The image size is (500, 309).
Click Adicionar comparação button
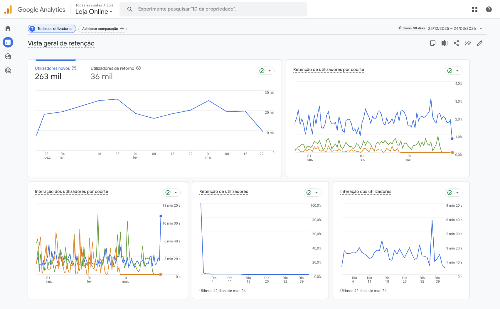(102, 29)
